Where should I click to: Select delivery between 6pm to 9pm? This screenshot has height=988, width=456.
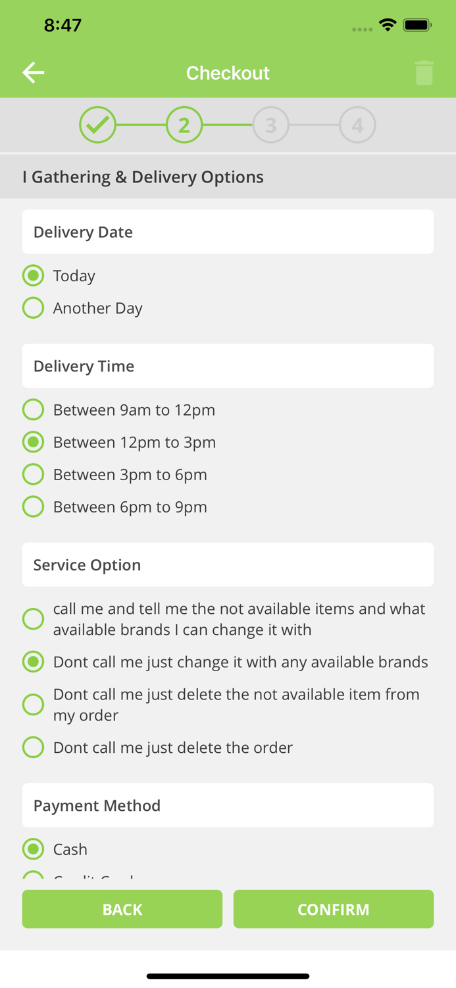tap(33, 507)
